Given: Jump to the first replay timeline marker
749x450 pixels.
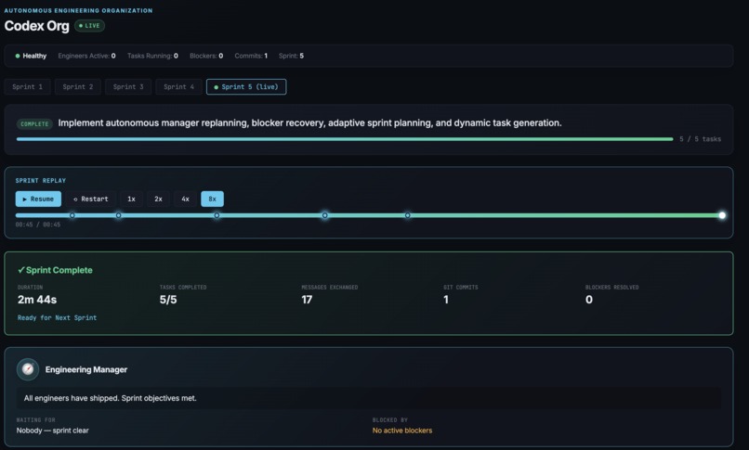Looking at the screenshot, I should point(72,215).
